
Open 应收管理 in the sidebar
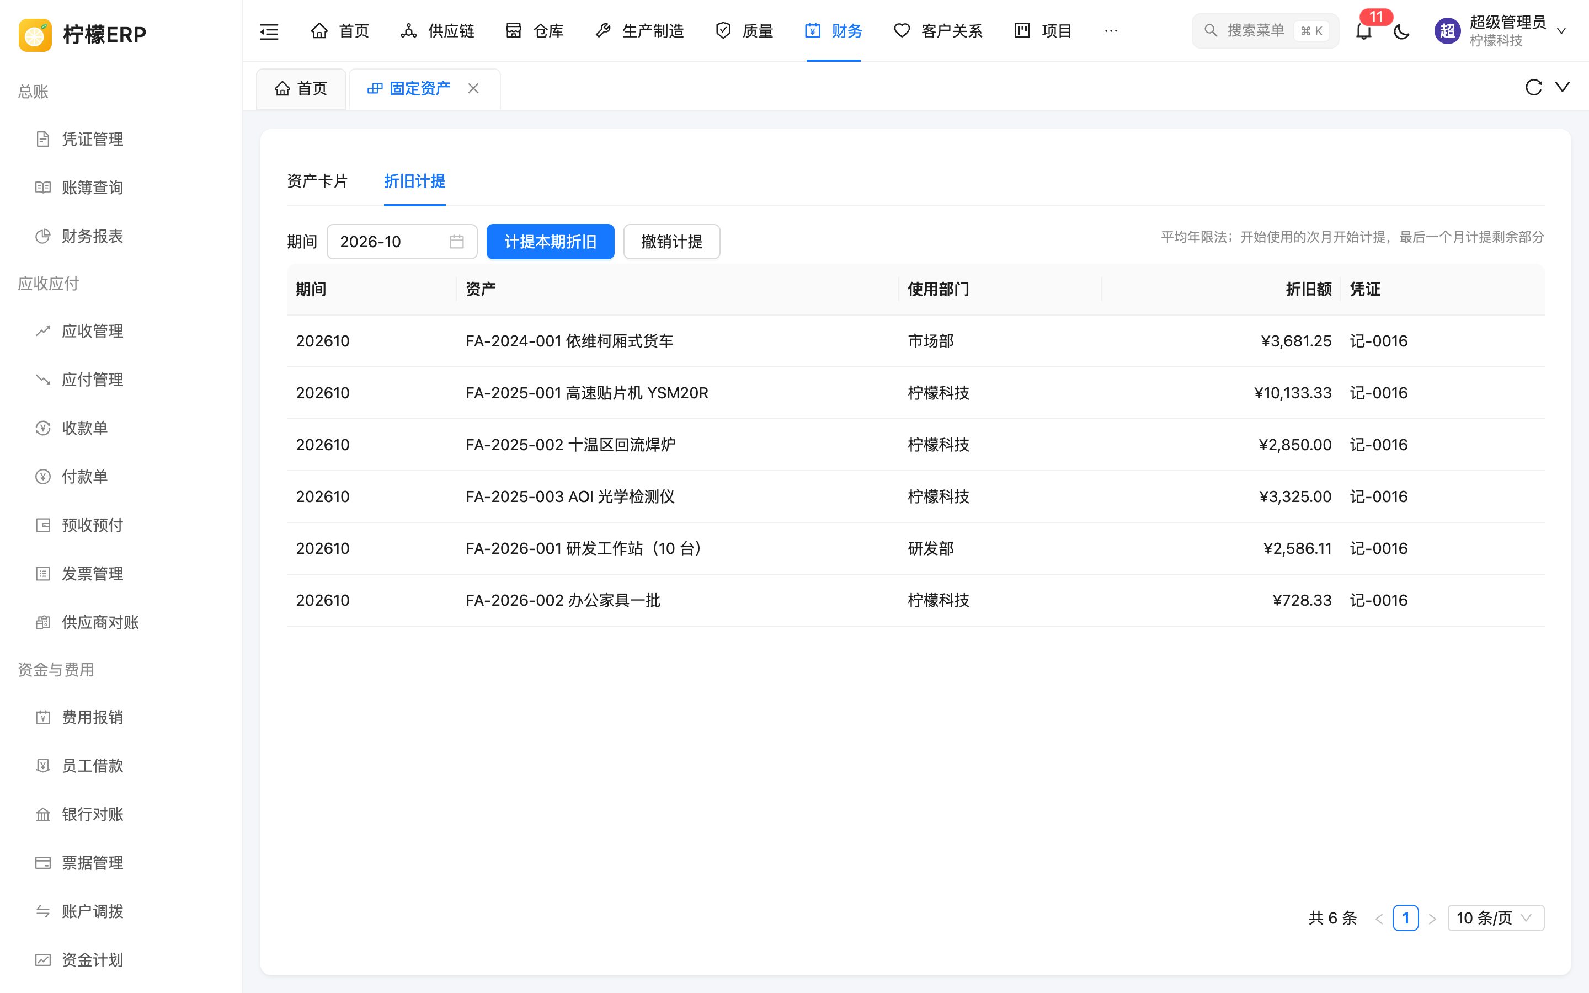[93, 331]
